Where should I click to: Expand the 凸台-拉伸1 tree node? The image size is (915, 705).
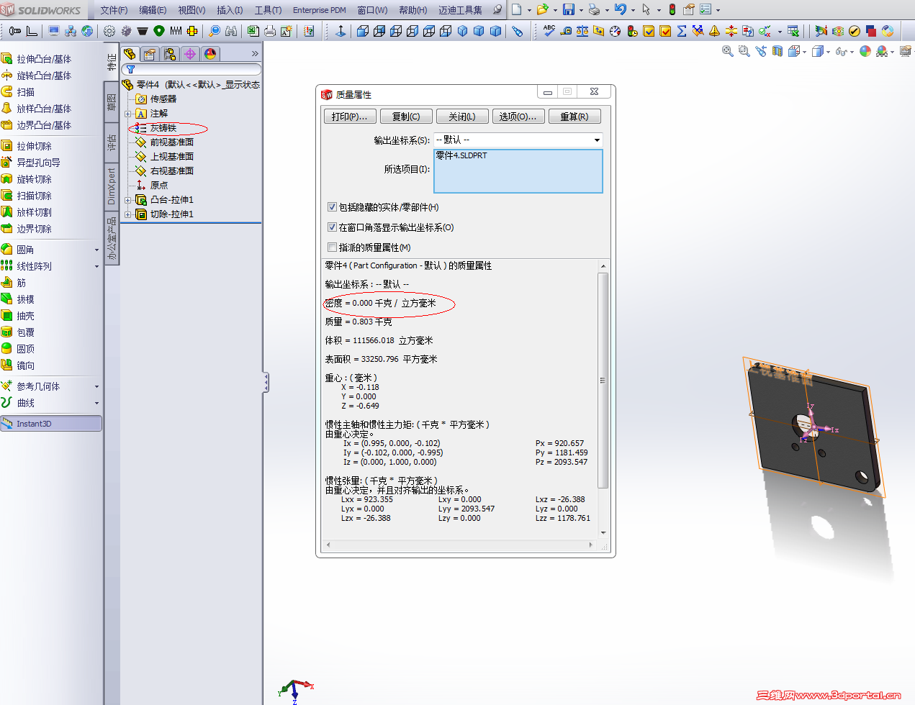tap(127, 200)
